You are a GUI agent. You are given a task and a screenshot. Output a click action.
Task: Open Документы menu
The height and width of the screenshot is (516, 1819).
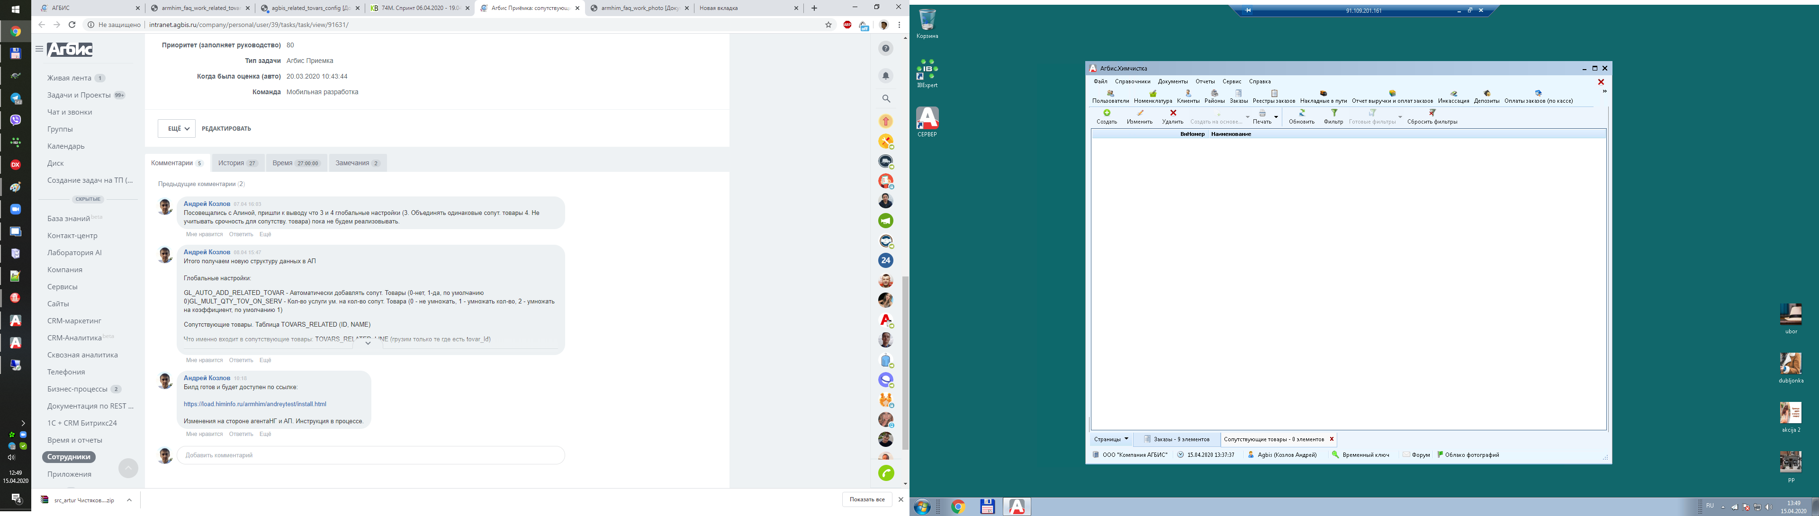1173,81
